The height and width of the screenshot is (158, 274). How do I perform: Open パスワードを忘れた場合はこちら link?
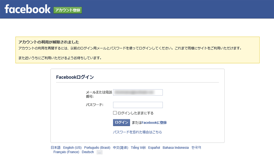click(x=137, y=132)
